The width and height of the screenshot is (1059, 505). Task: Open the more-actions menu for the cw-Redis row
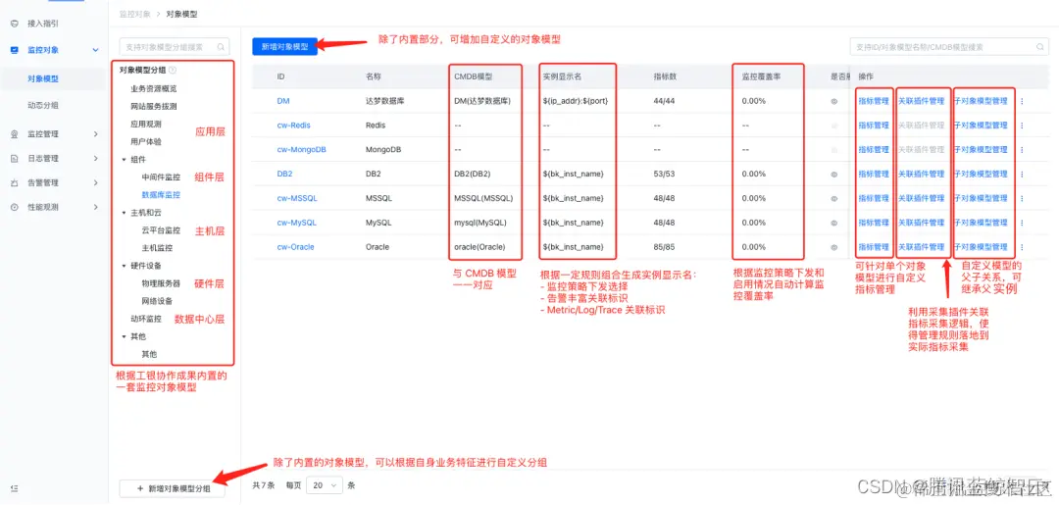click(1022, 126)
